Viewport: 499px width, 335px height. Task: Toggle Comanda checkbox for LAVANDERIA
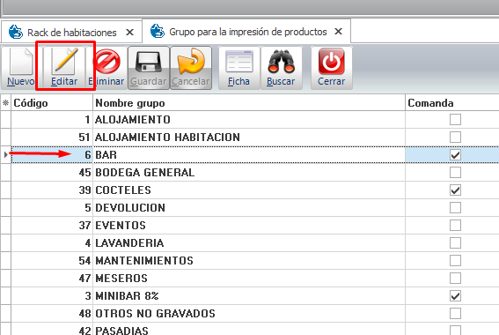click(455, 243)
